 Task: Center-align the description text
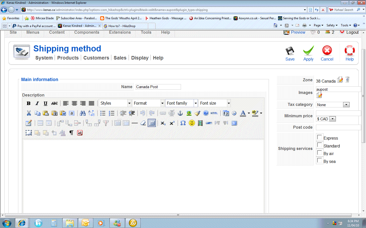pyautogui.click(x=74, y=103)
